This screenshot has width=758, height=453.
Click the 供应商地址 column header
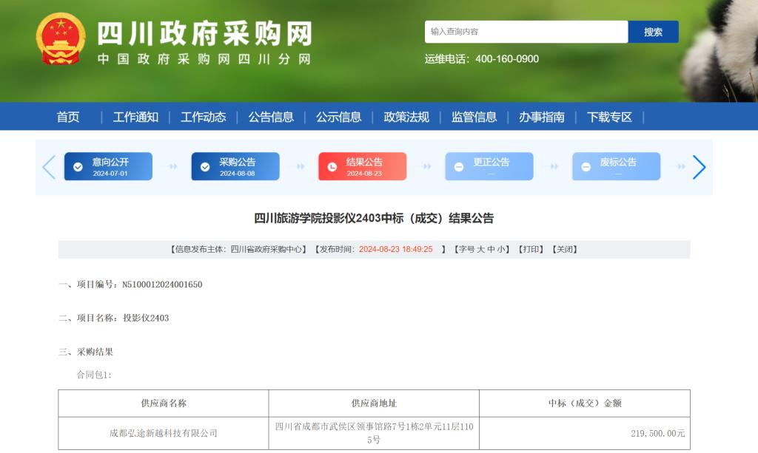pos(374,403)
